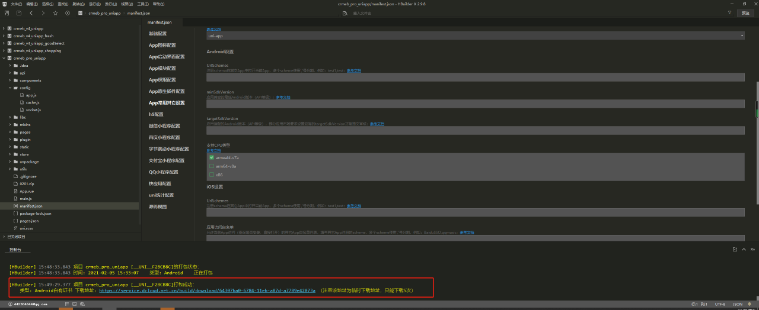Screen dimensions: 759x310
Task: Open the 参考文档 link under 支持CPU类型
Action: pyautogui.click(x=213, y=150)
